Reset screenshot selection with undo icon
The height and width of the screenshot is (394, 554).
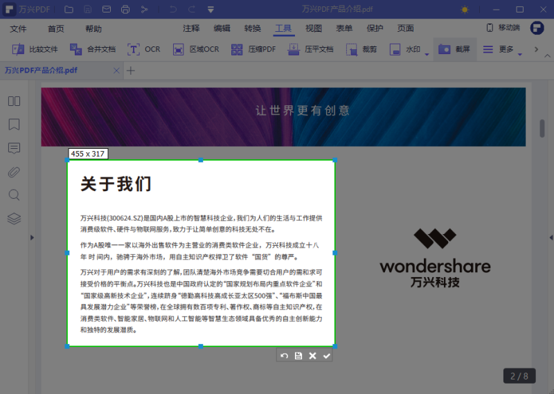pos(284,356)
